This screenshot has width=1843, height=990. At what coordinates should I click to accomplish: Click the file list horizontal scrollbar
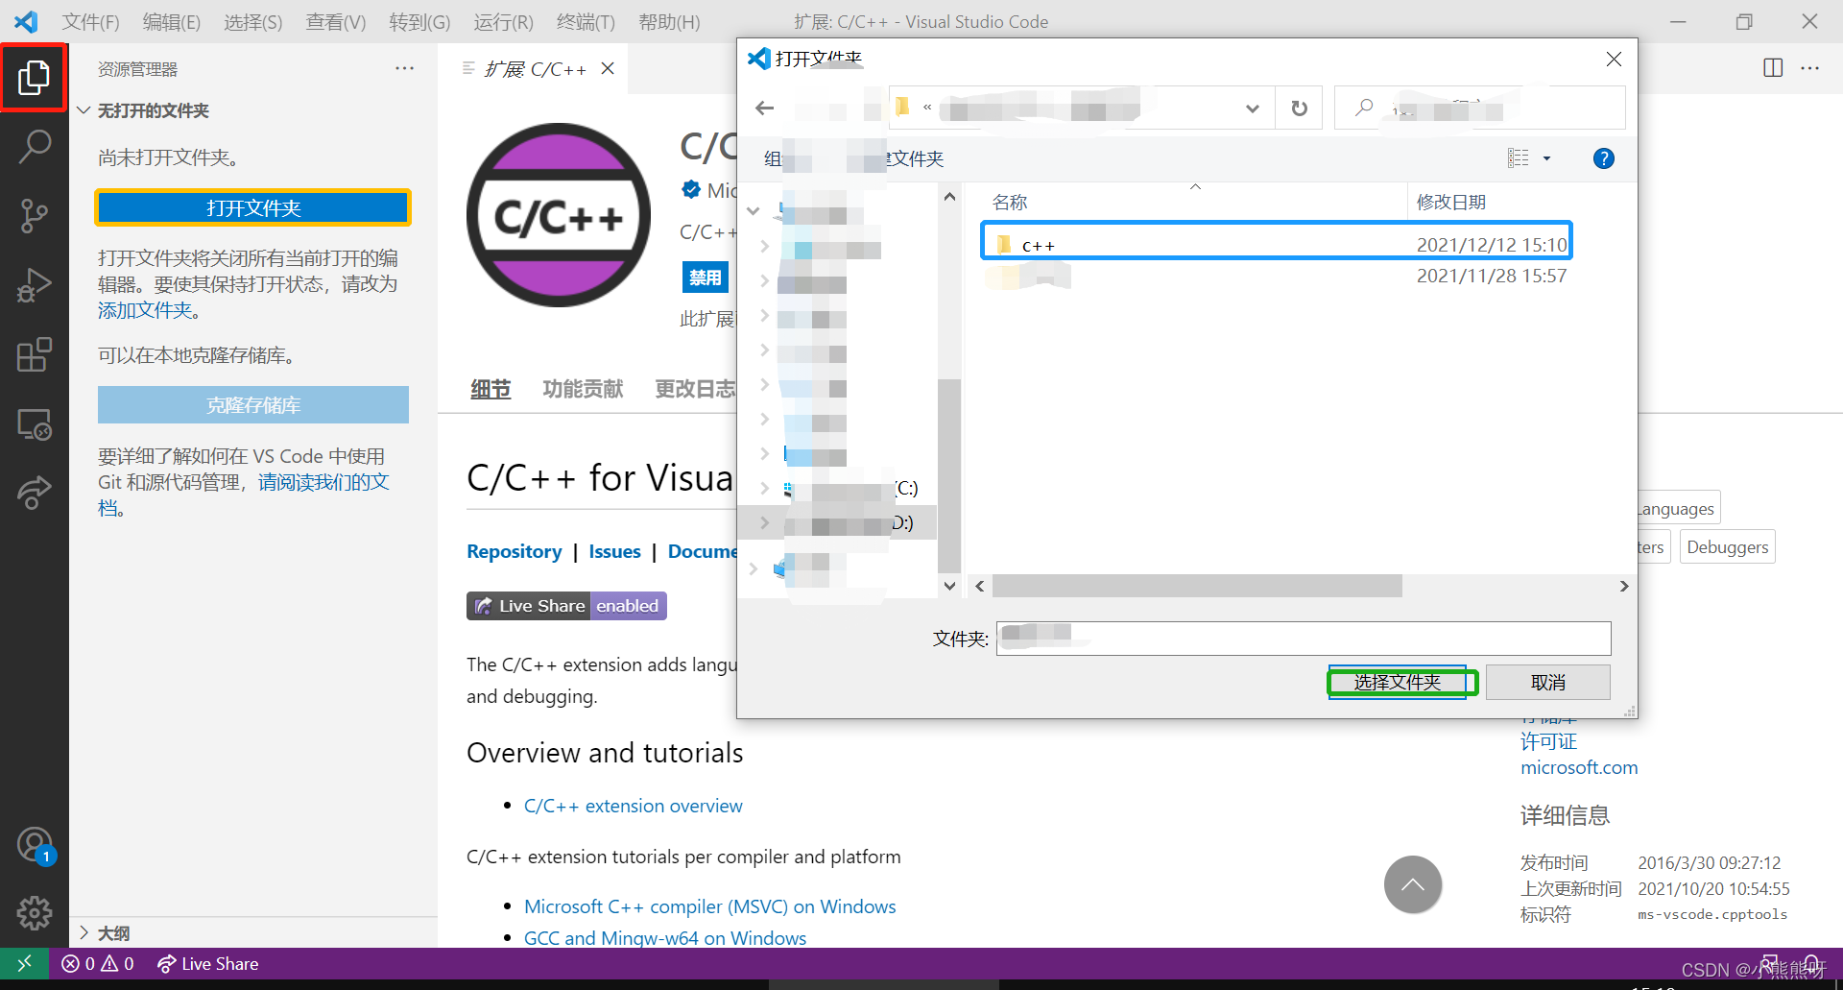[1196, 586]
